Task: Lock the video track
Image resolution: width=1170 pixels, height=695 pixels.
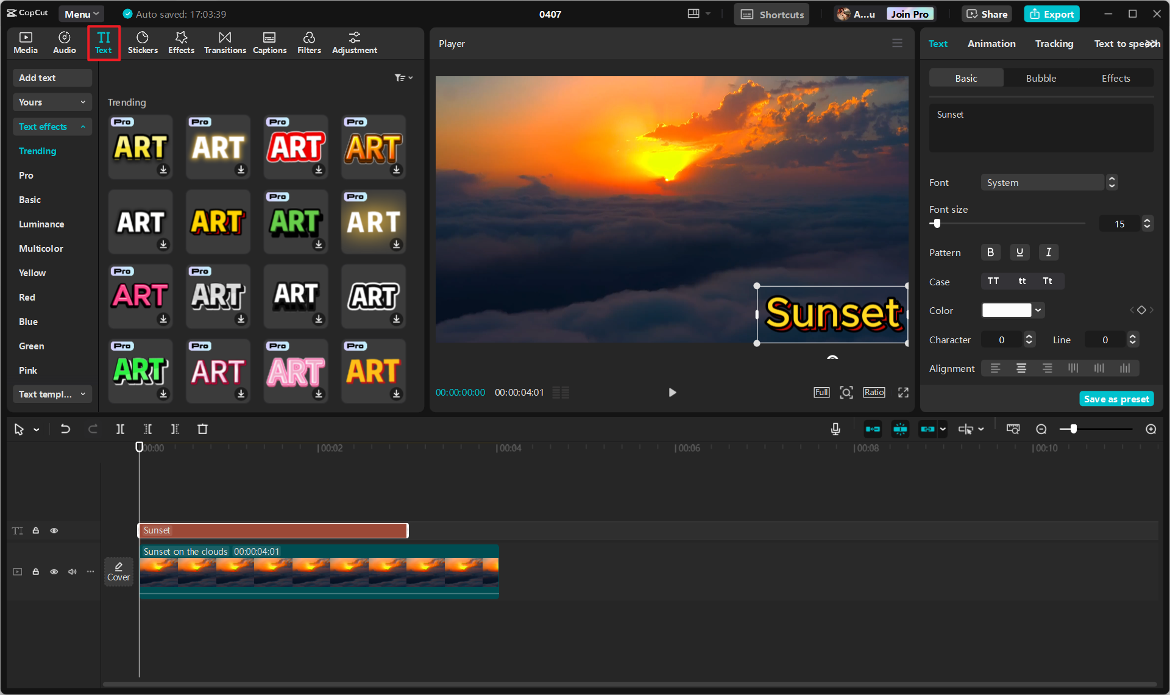Action: coord(36,572)
